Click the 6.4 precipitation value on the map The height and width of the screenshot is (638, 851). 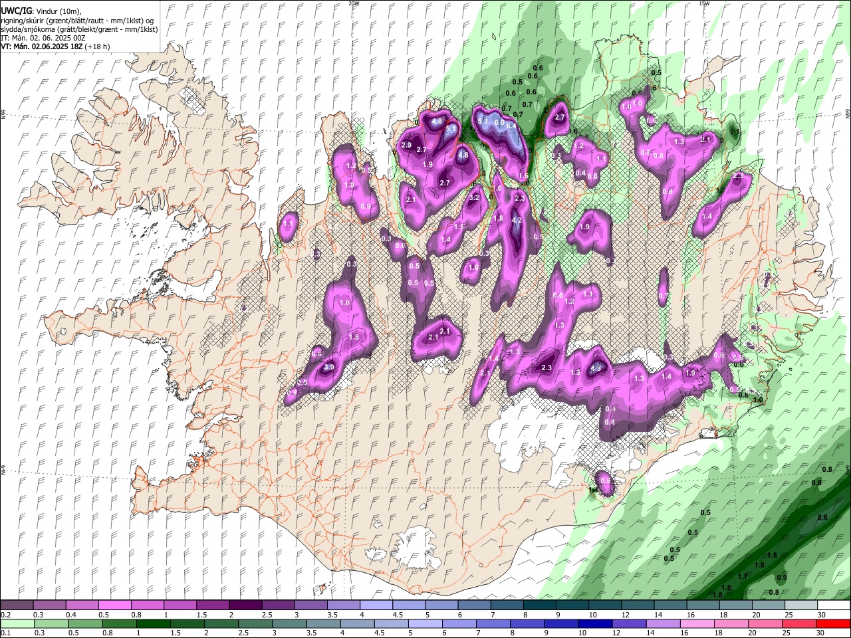(x=511, y=126)
